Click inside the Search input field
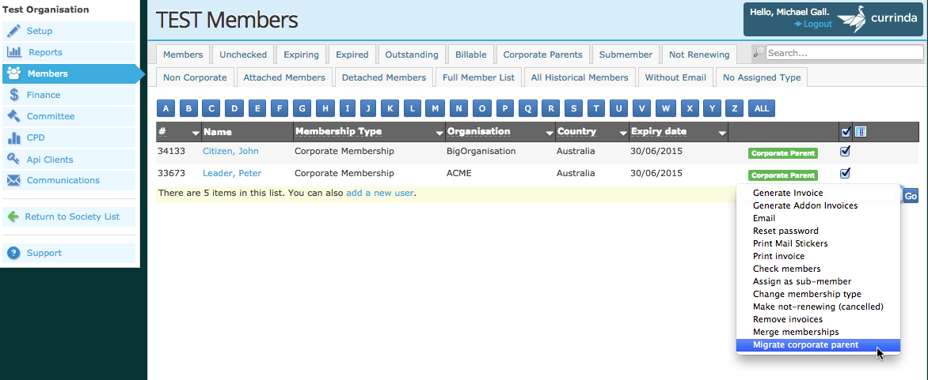This screenshot has width=928, height=380. (x=844, y=53)
